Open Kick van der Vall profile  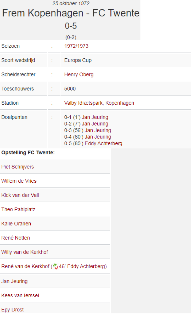[20, 195]
